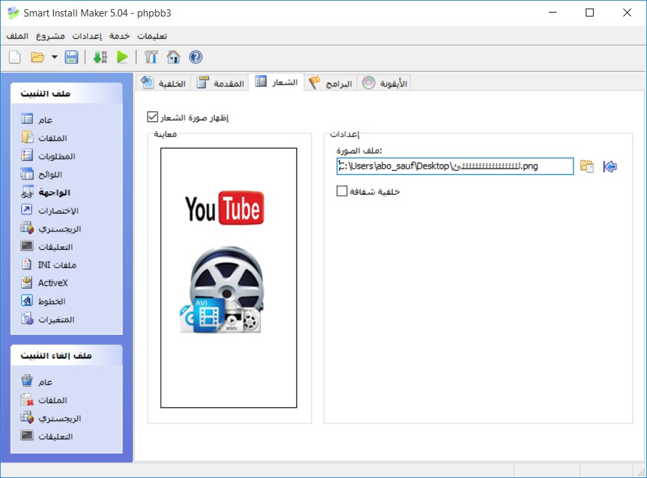
Task: Open the تعليمات menu
Action: click(152, 36)
